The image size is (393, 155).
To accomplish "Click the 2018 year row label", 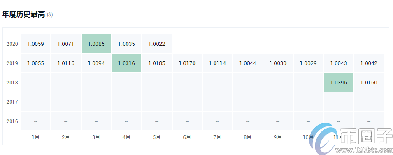I will 12,83.
